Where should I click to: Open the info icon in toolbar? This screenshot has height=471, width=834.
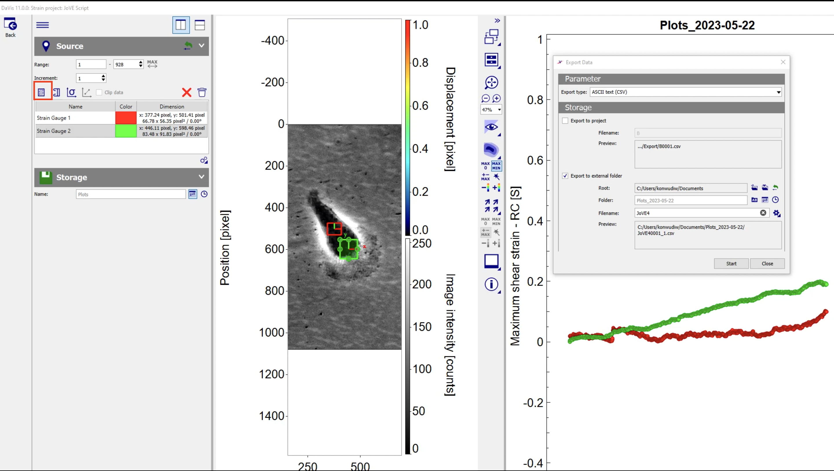[491, 284]
